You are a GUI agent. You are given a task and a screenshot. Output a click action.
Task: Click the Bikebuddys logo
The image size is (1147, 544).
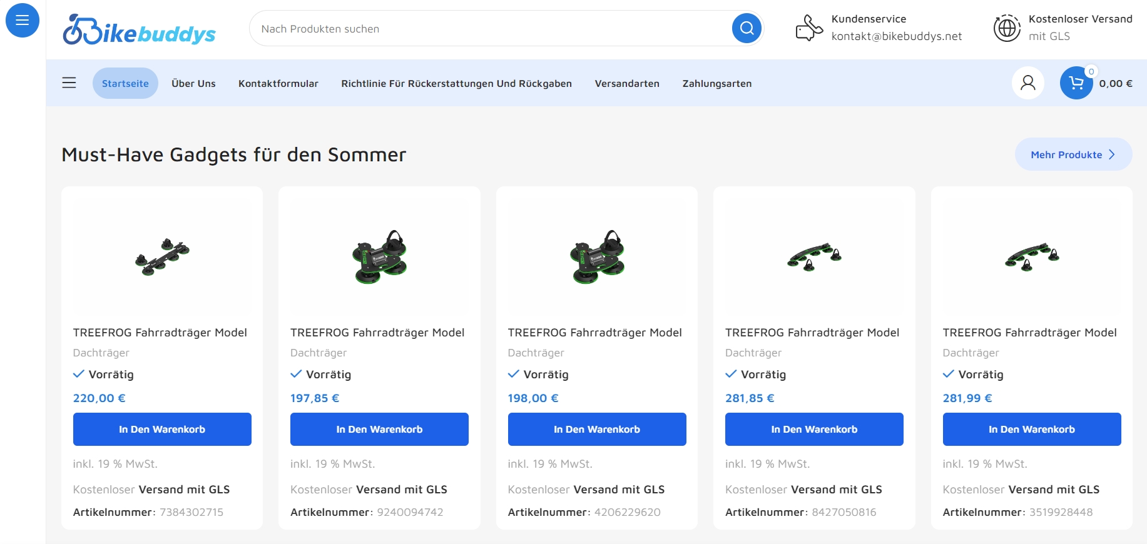pyautogui.click(x=140, y=29)
